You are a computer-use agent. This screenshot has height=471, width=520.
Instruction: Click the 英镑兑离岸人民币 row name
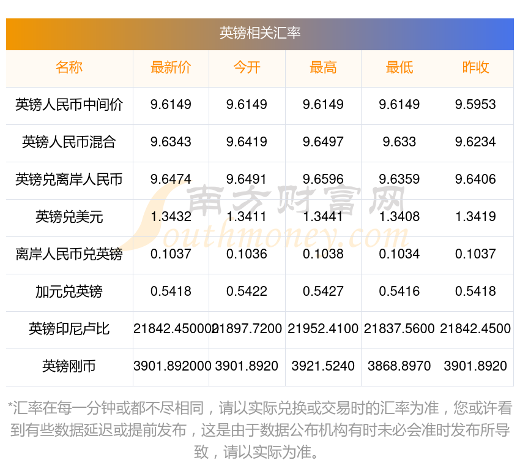69,179
